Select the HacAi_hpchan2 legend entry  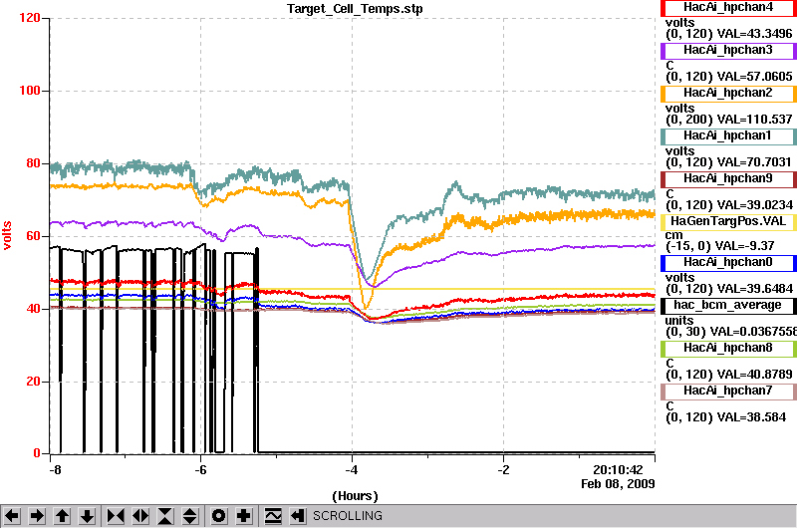click(728, 94)
